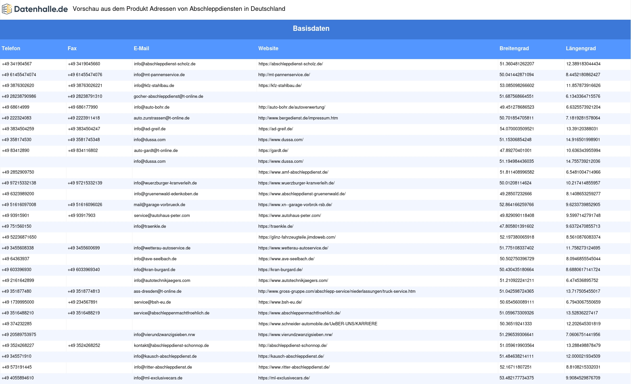The image size is (631, 384).
Task: Click longitude value 9.9084529876709
Action: tap(583, 378)
